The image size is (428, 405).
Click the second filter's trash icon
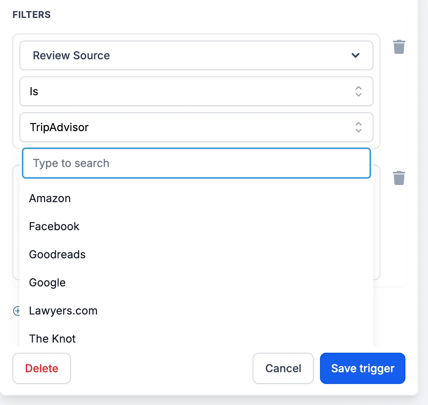[399, 178]
